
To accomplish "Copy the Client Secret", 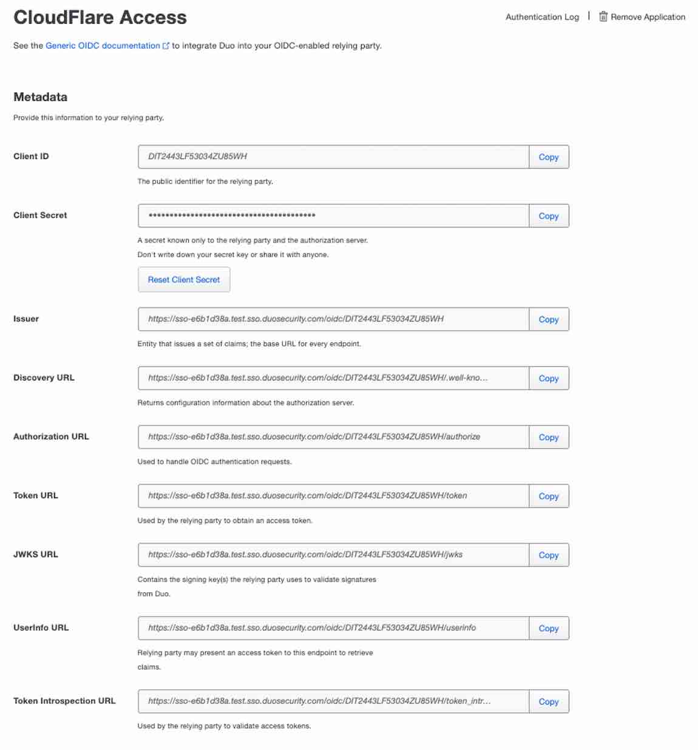I will pos(549,216).
